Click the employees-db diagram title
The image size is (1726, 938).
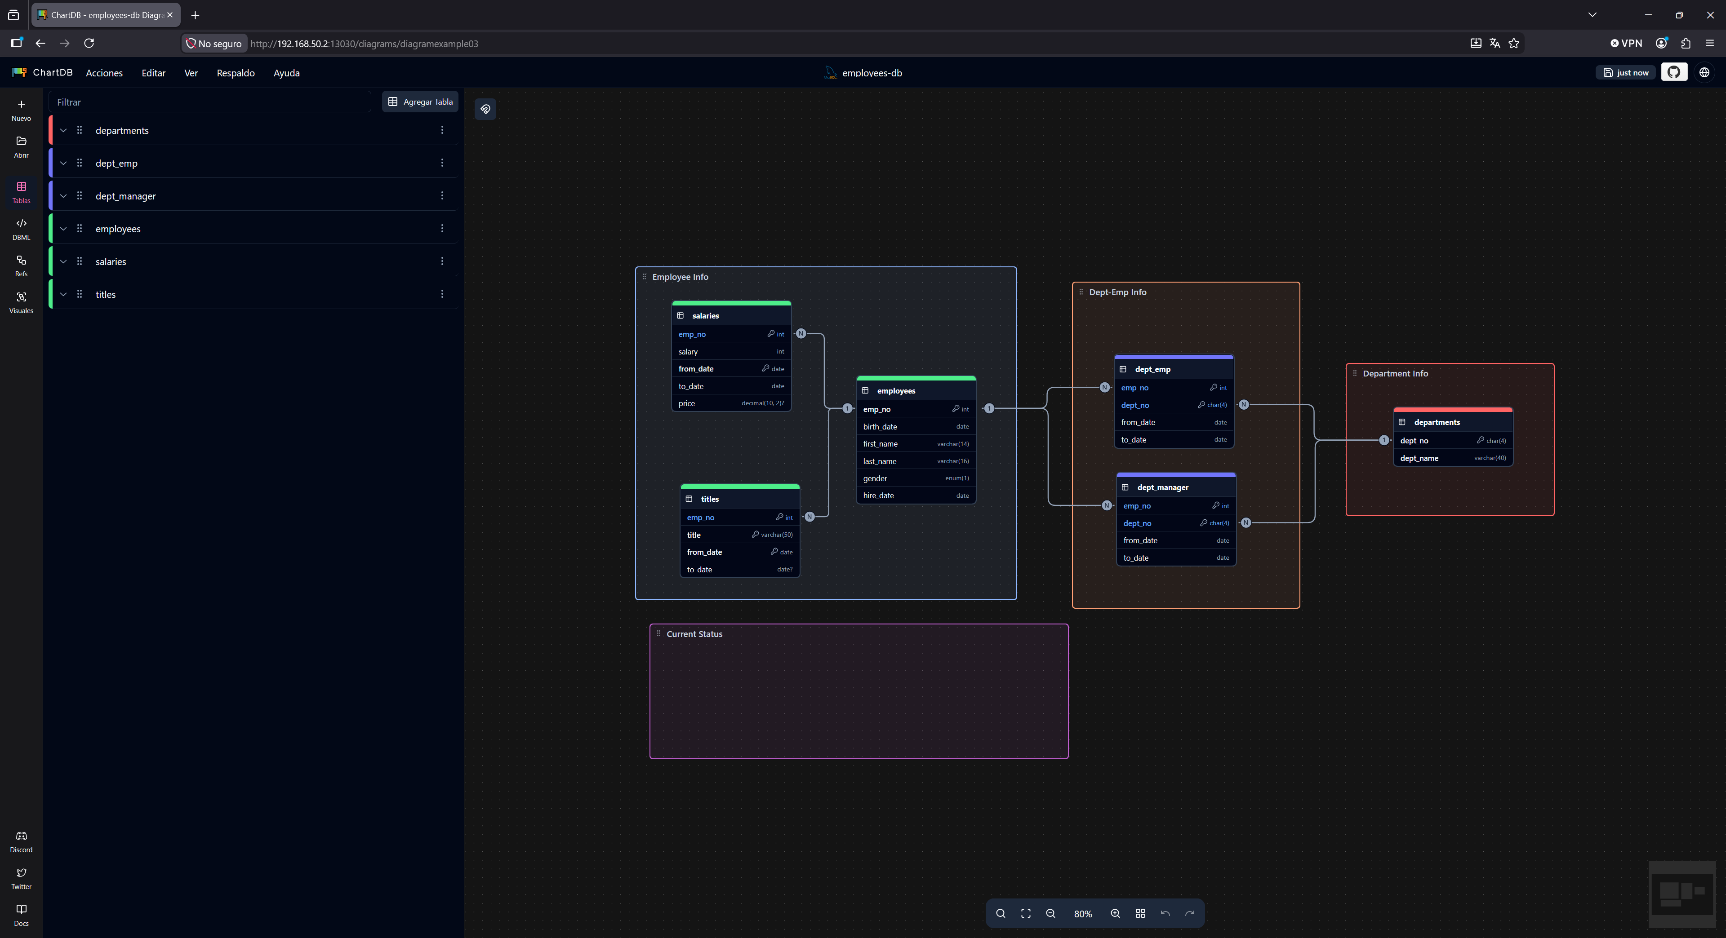(x=872, y=73)
